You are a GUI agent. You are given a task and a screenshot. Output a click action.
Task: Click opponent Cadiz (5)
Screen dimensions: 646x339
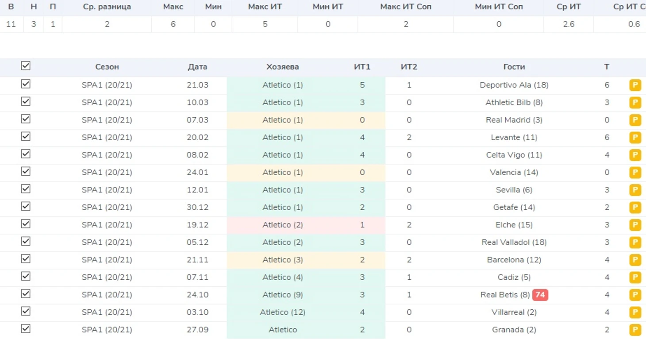514,277
